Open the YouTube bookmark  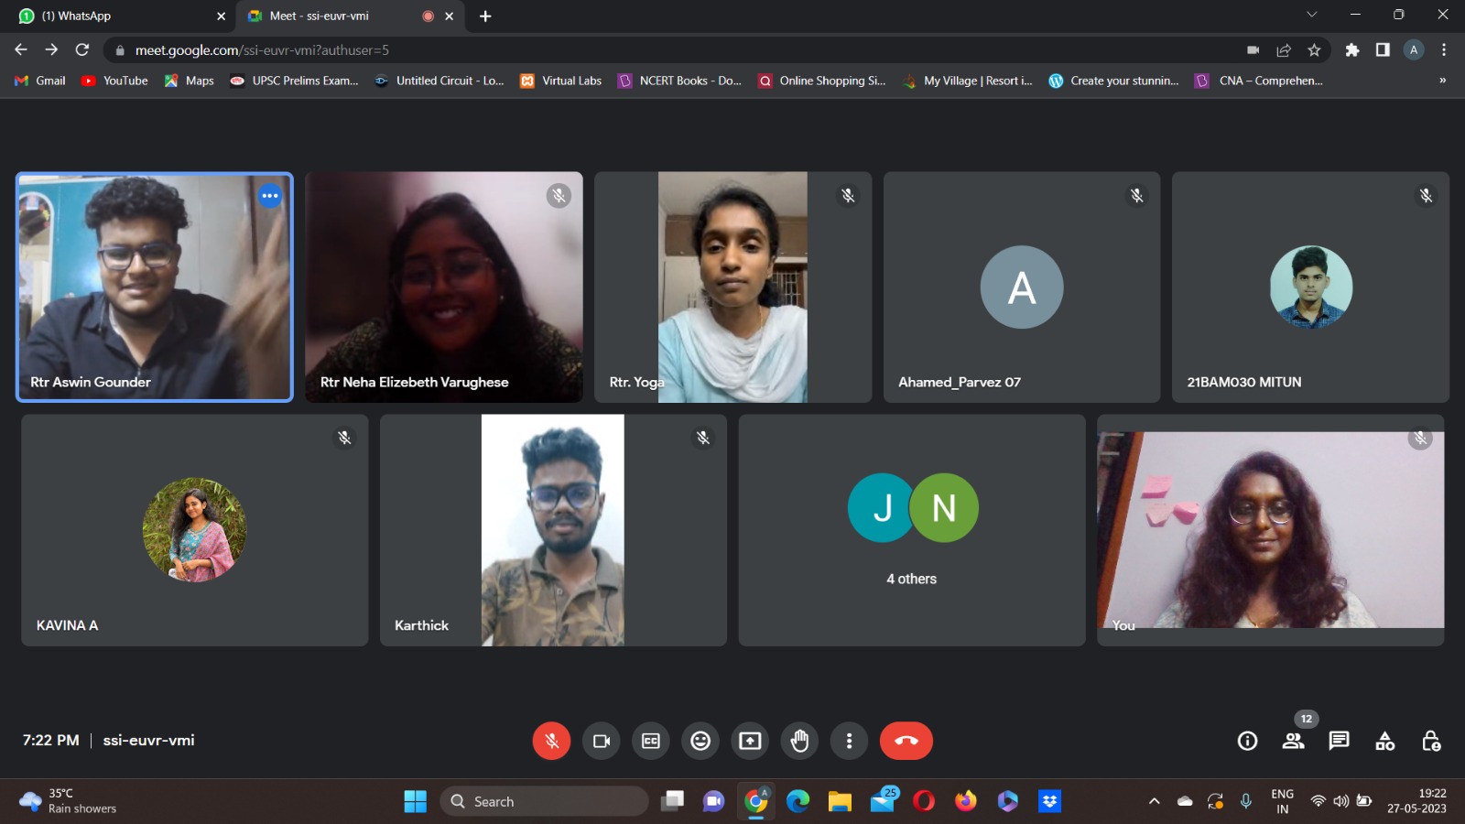115,81
